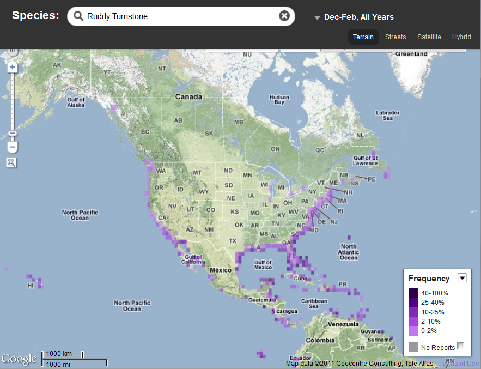Enable the No Reports checkbox

click(x=460, y=346)
